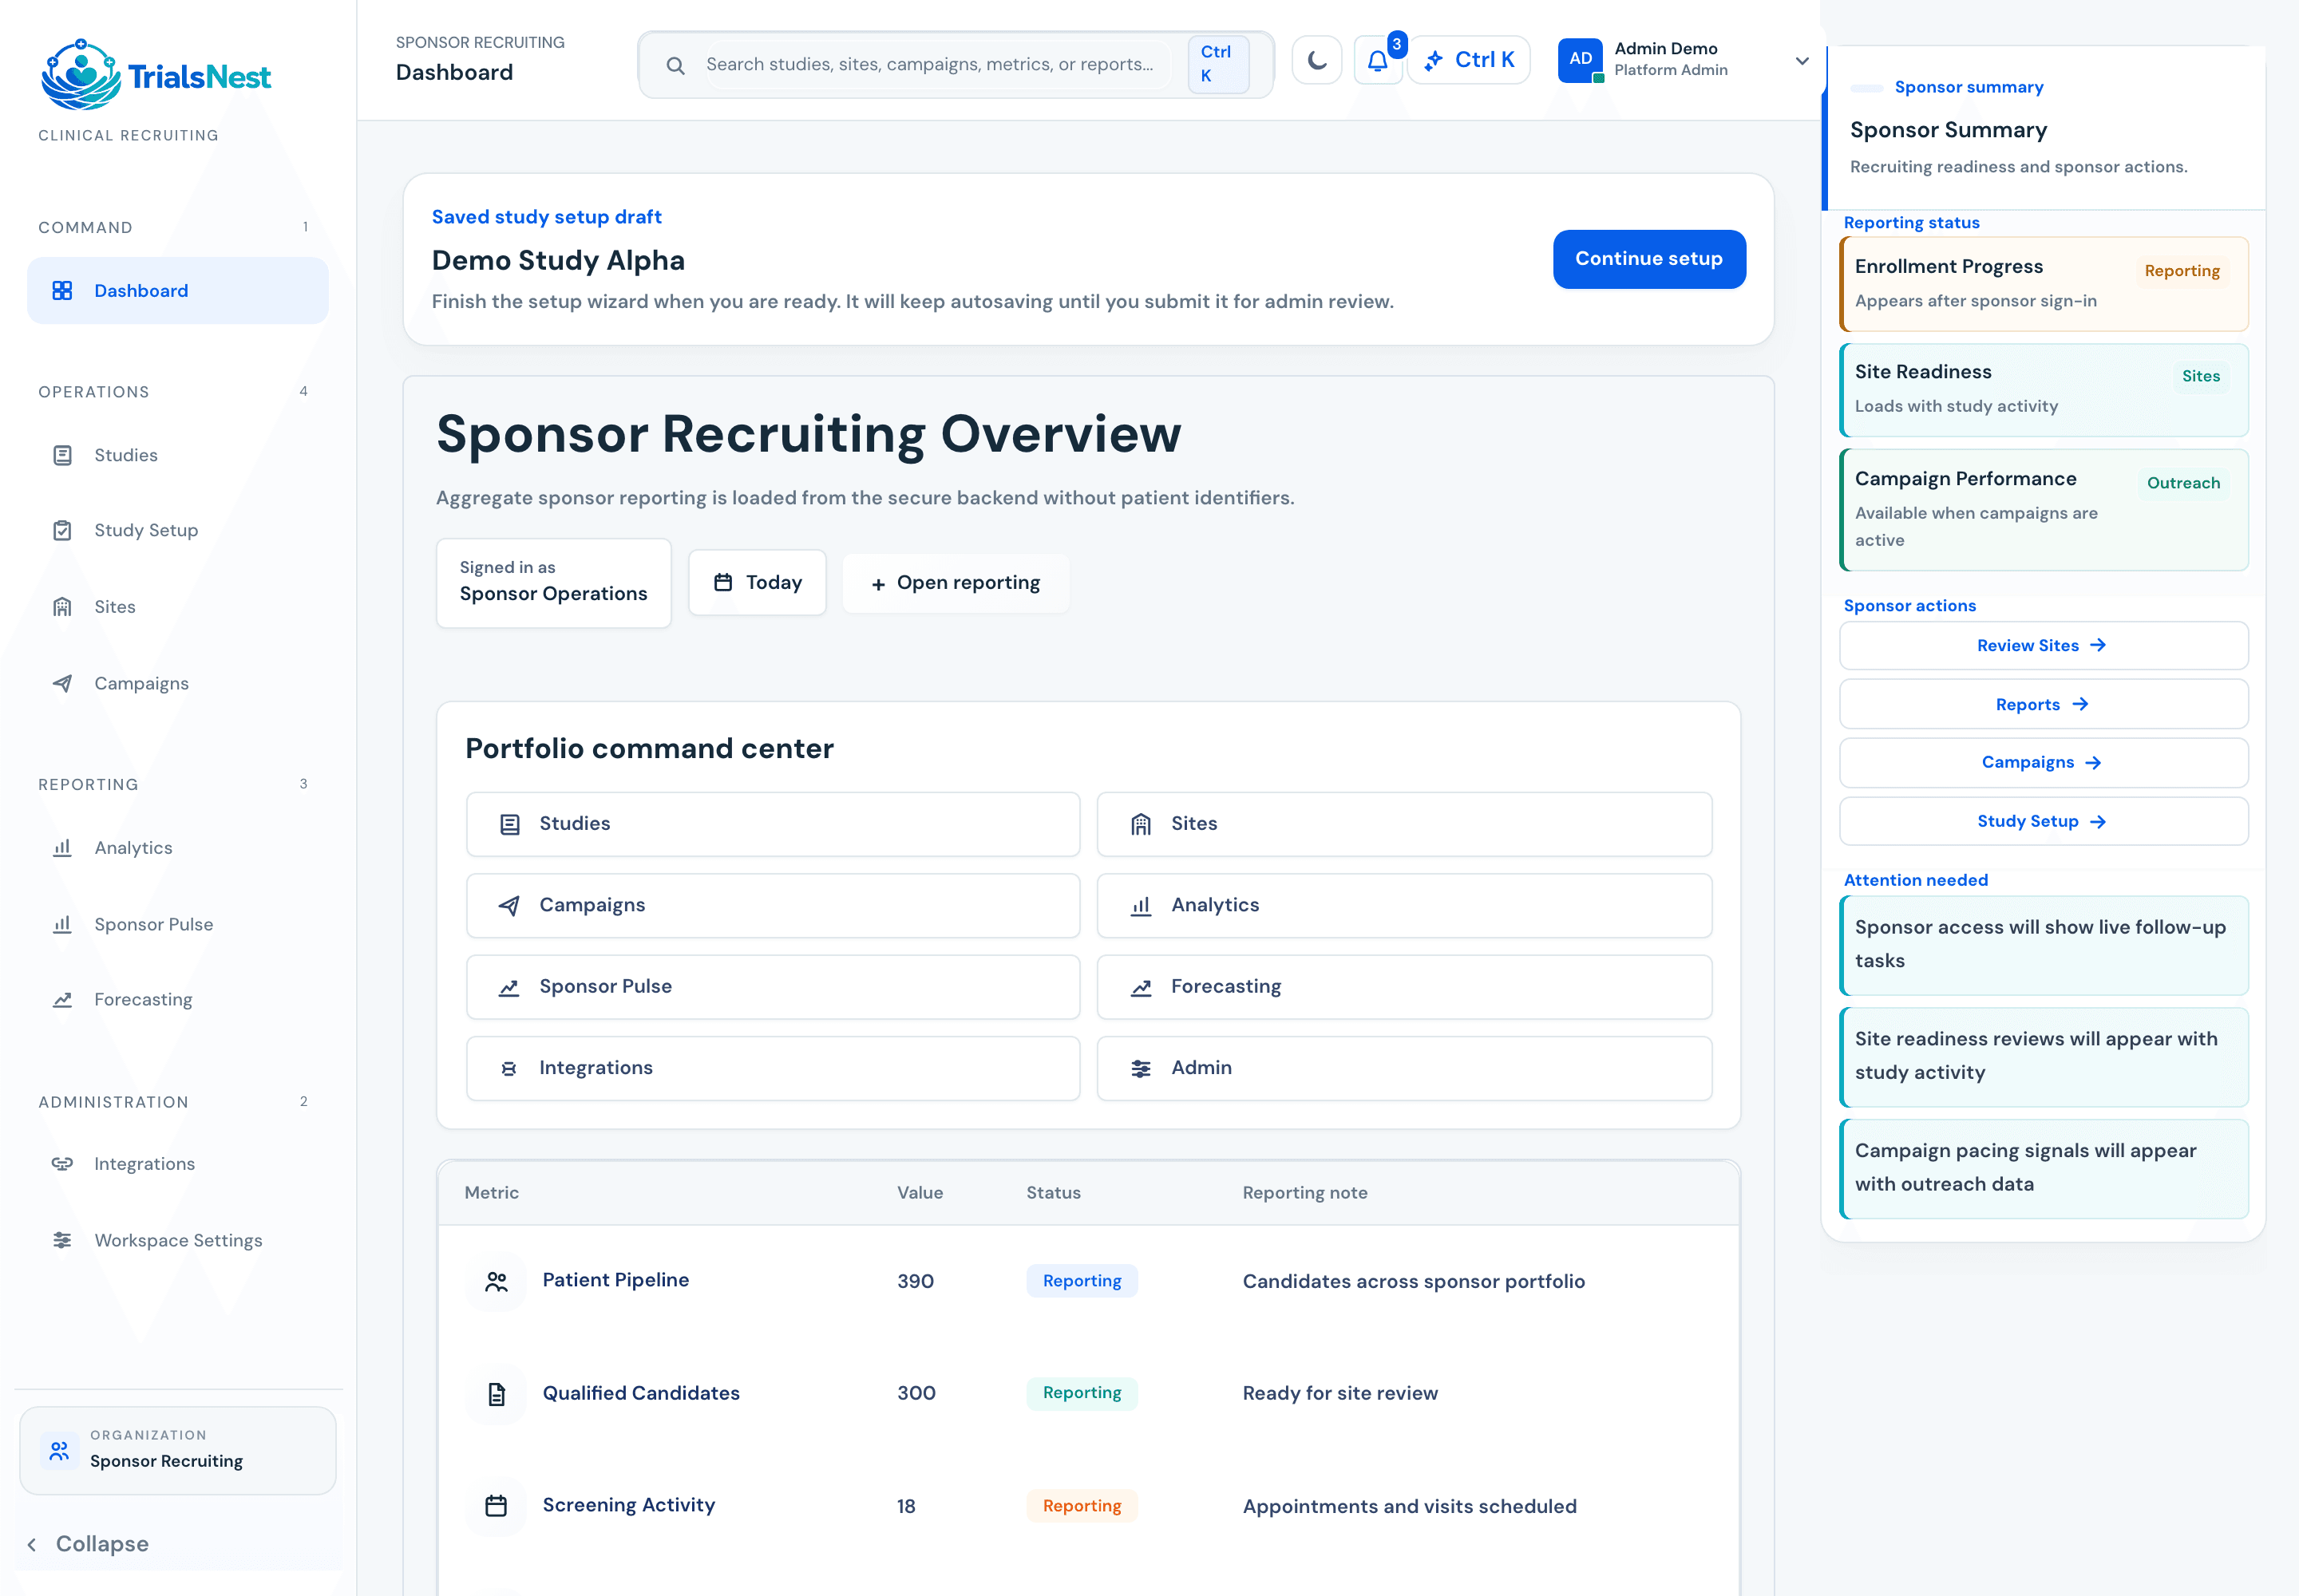
Task: Click the Reports action link
Action: [2043, 705]
